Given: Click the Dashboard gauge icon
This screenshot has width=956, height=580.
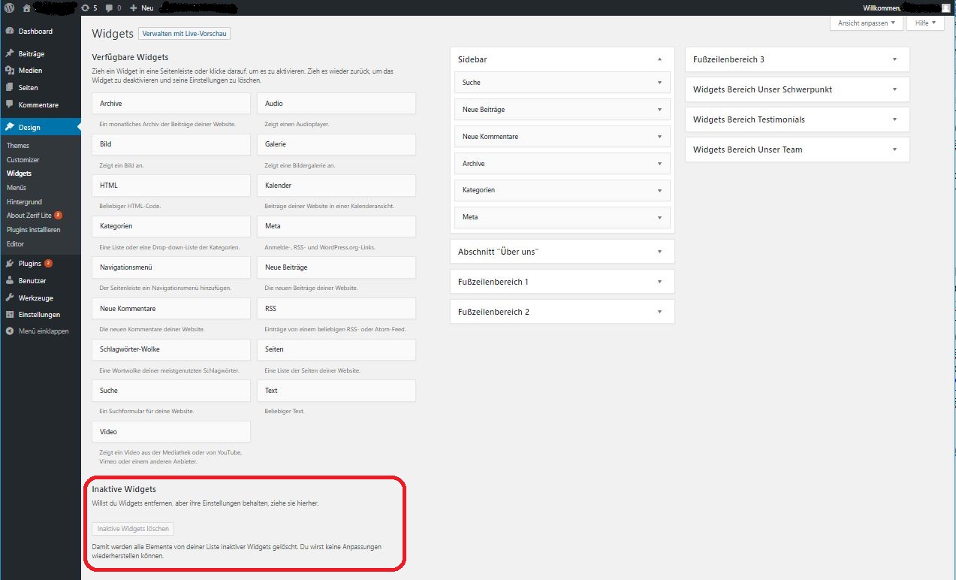Looking at the screenshot, I should coord(10,32).
